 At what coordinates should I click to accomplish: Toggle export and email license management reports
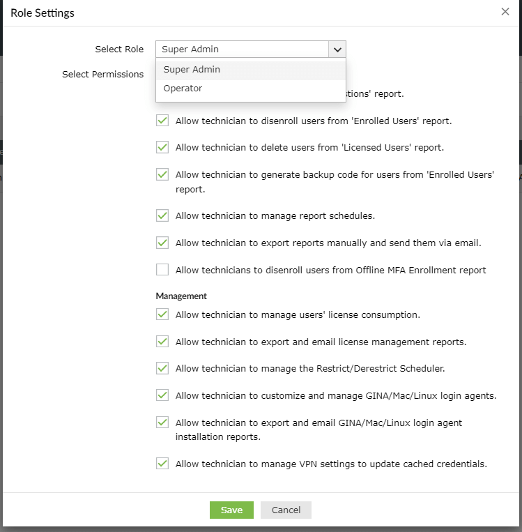[162, 342]
